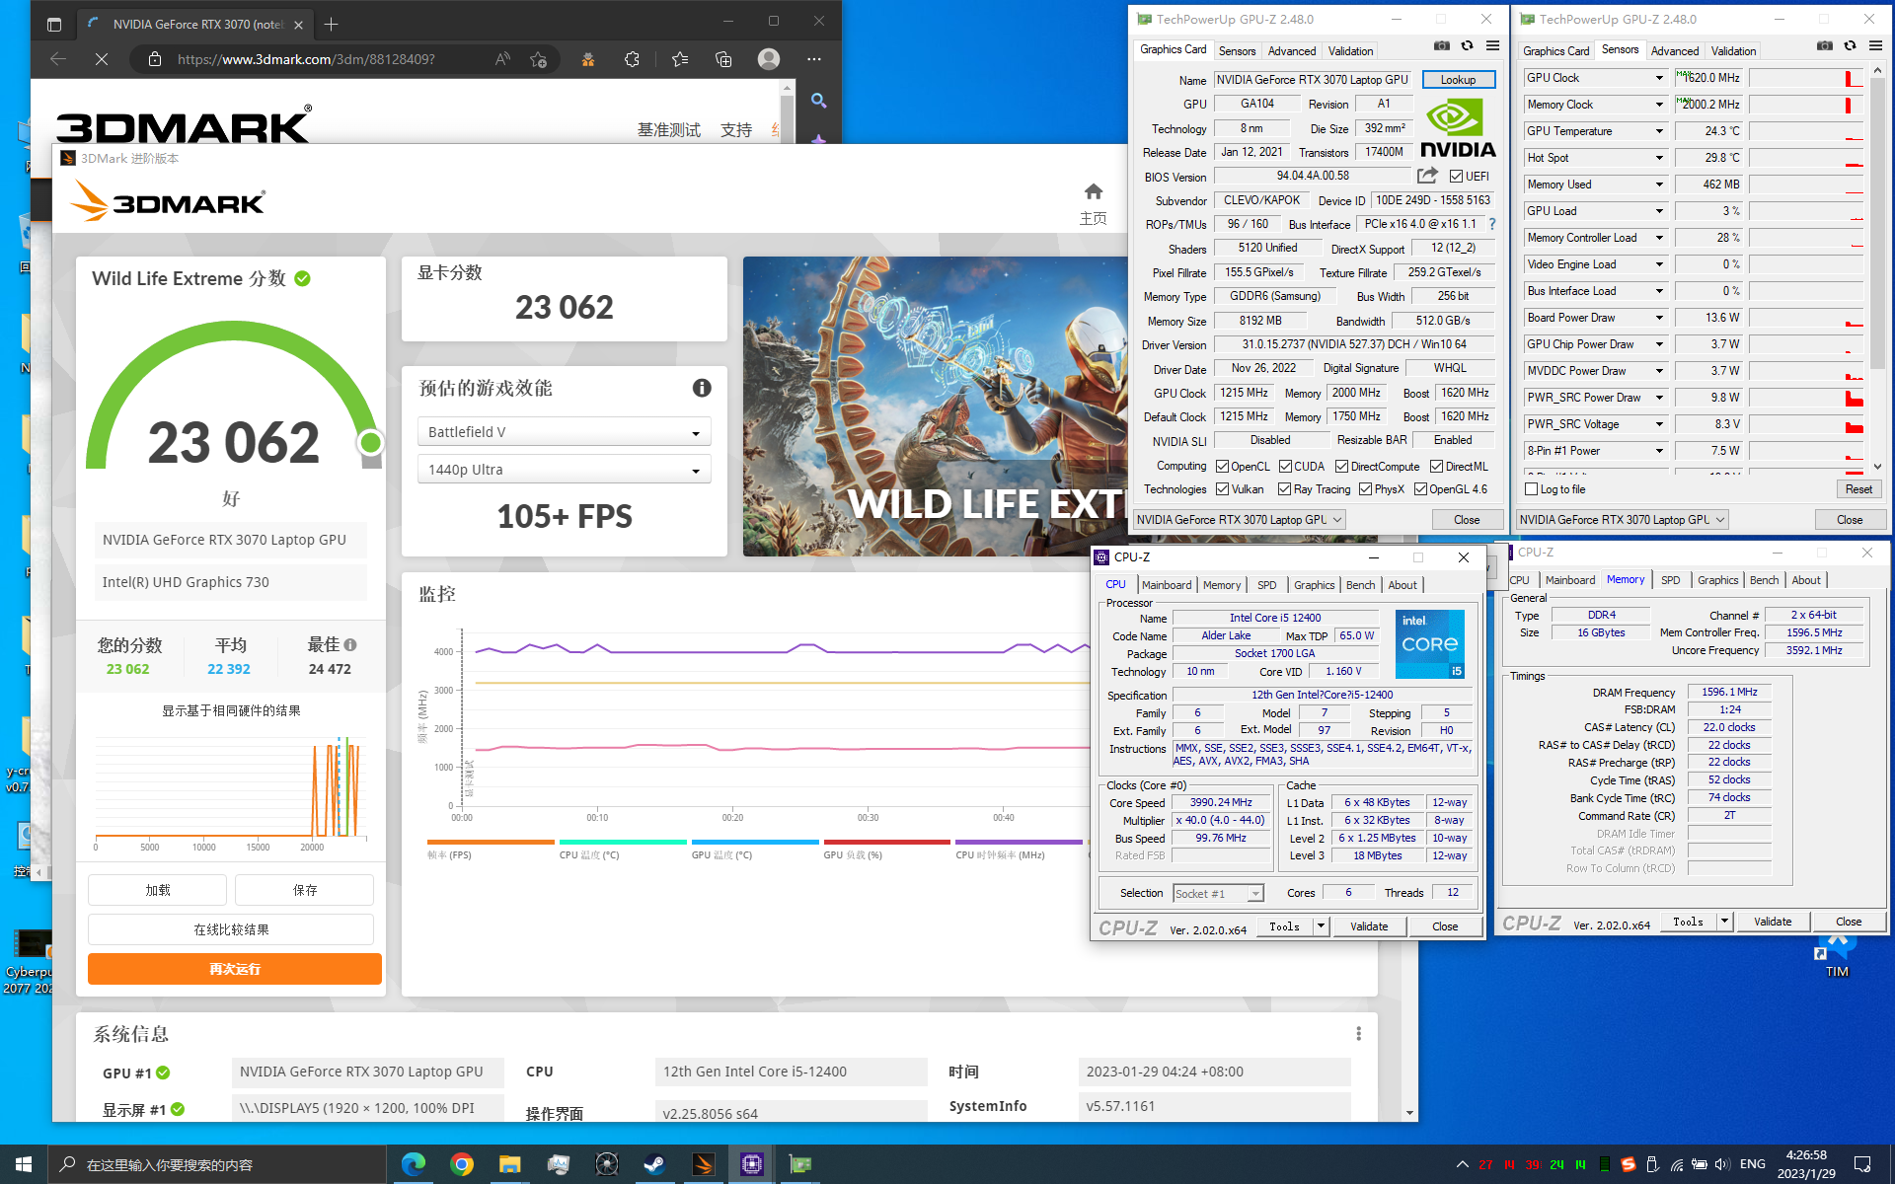Screen dimensions: 1895x1184
Task: Open the System Info three-dots menu
Action: pyautogui.click(x=1358, y=1033)
